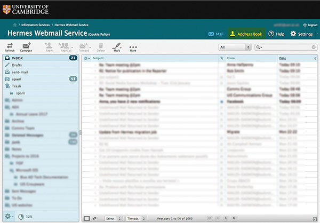Image resolution: width=320 pixels, height=223 pixels.
Task: Open the sent-mail folder
Action: (41, 72)
